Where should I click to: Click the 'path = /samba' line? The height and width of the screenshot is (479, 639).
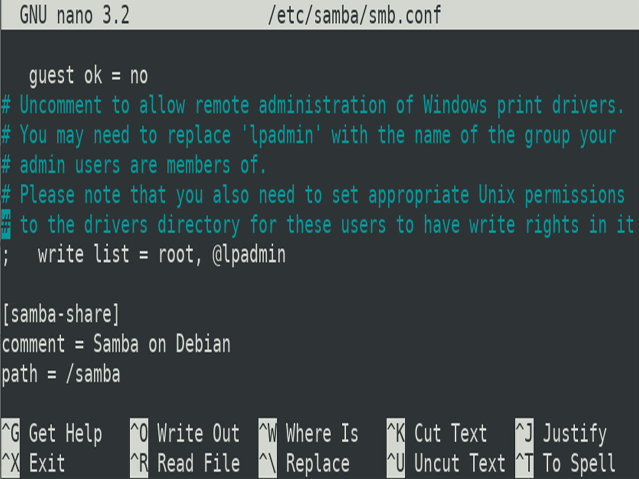click(x=61, y=374)
